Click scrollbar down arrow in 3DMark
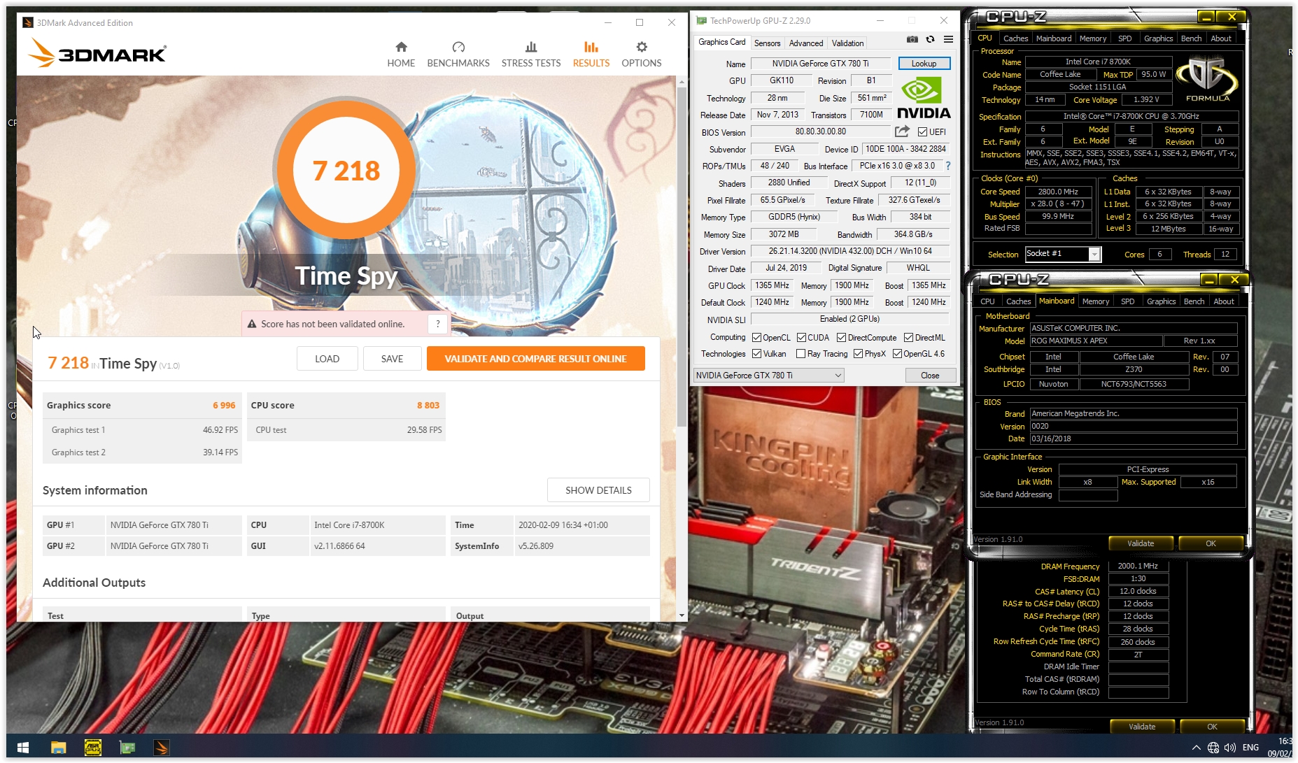 coord(682,615)
